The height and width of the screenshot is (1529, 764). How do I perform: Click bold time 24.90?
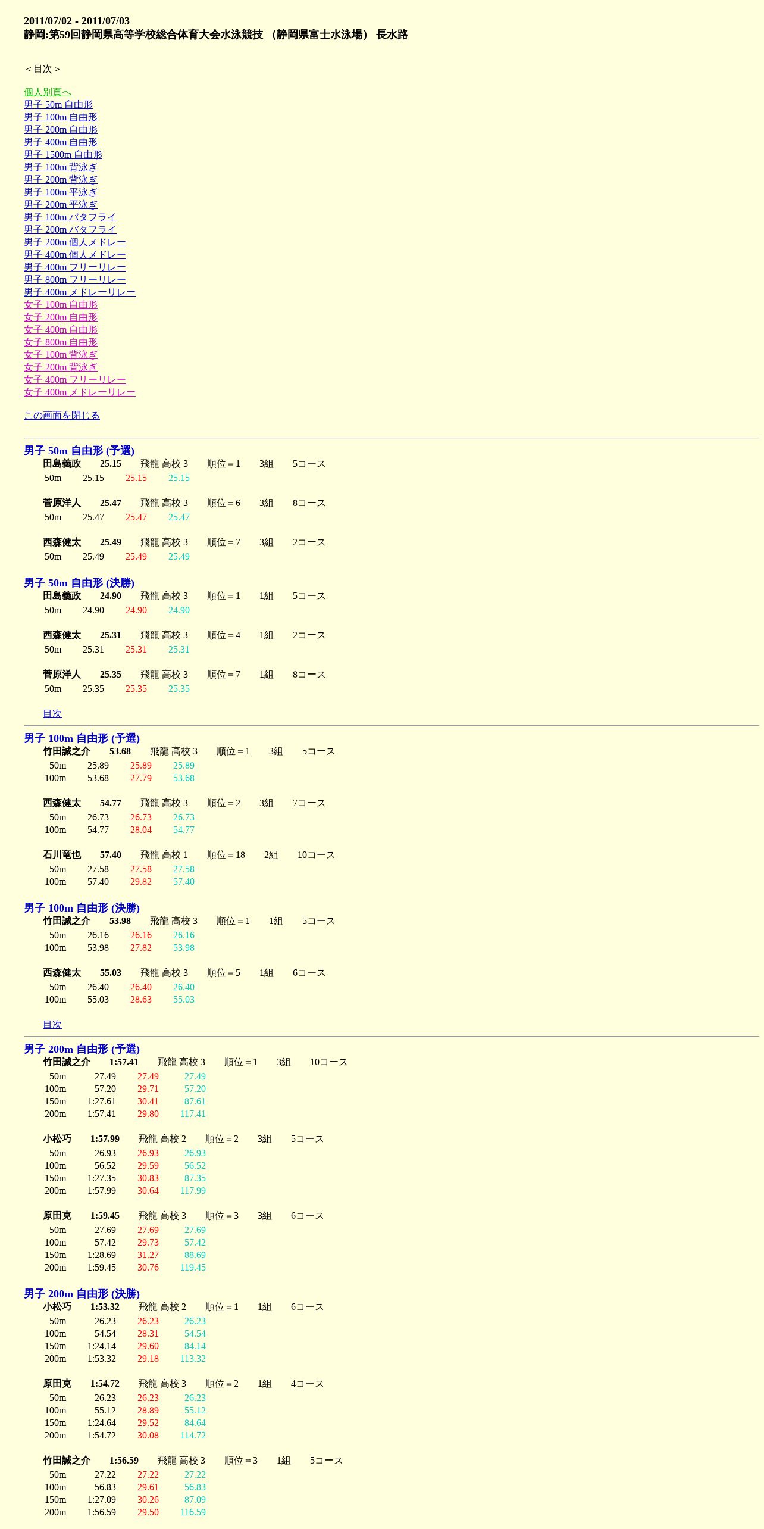pos(111,596)
